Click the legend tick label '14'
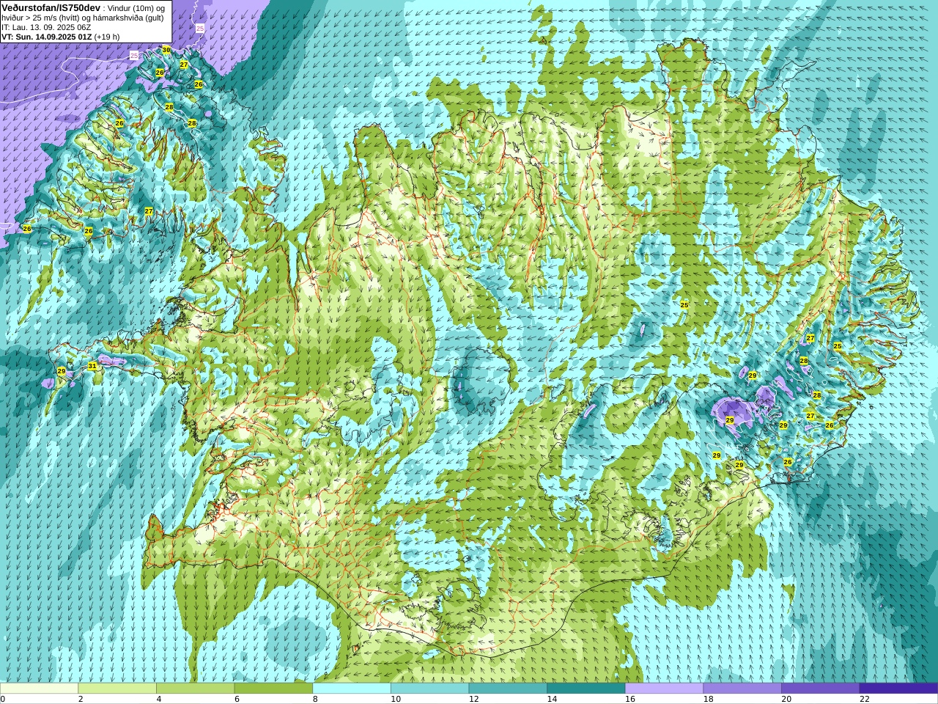Screen dimensions: 938x704 click(x=552, y=699)
